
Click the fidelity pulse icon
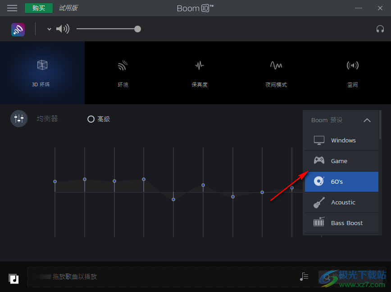point(200,66)
